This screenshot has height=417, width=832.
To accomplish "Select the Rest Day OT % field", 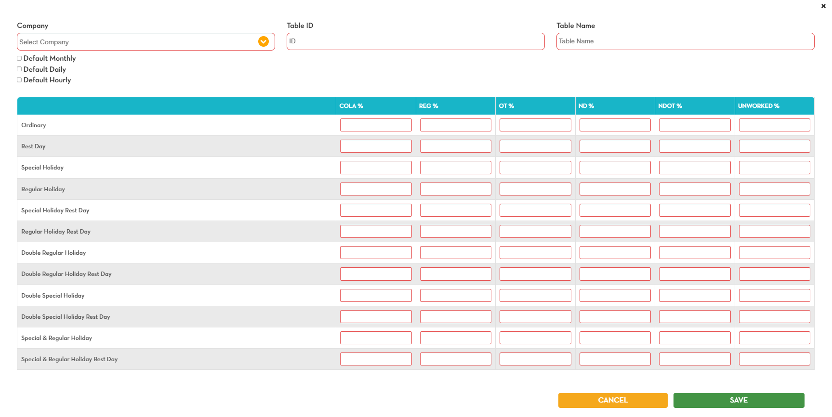I will coord(535,146).
